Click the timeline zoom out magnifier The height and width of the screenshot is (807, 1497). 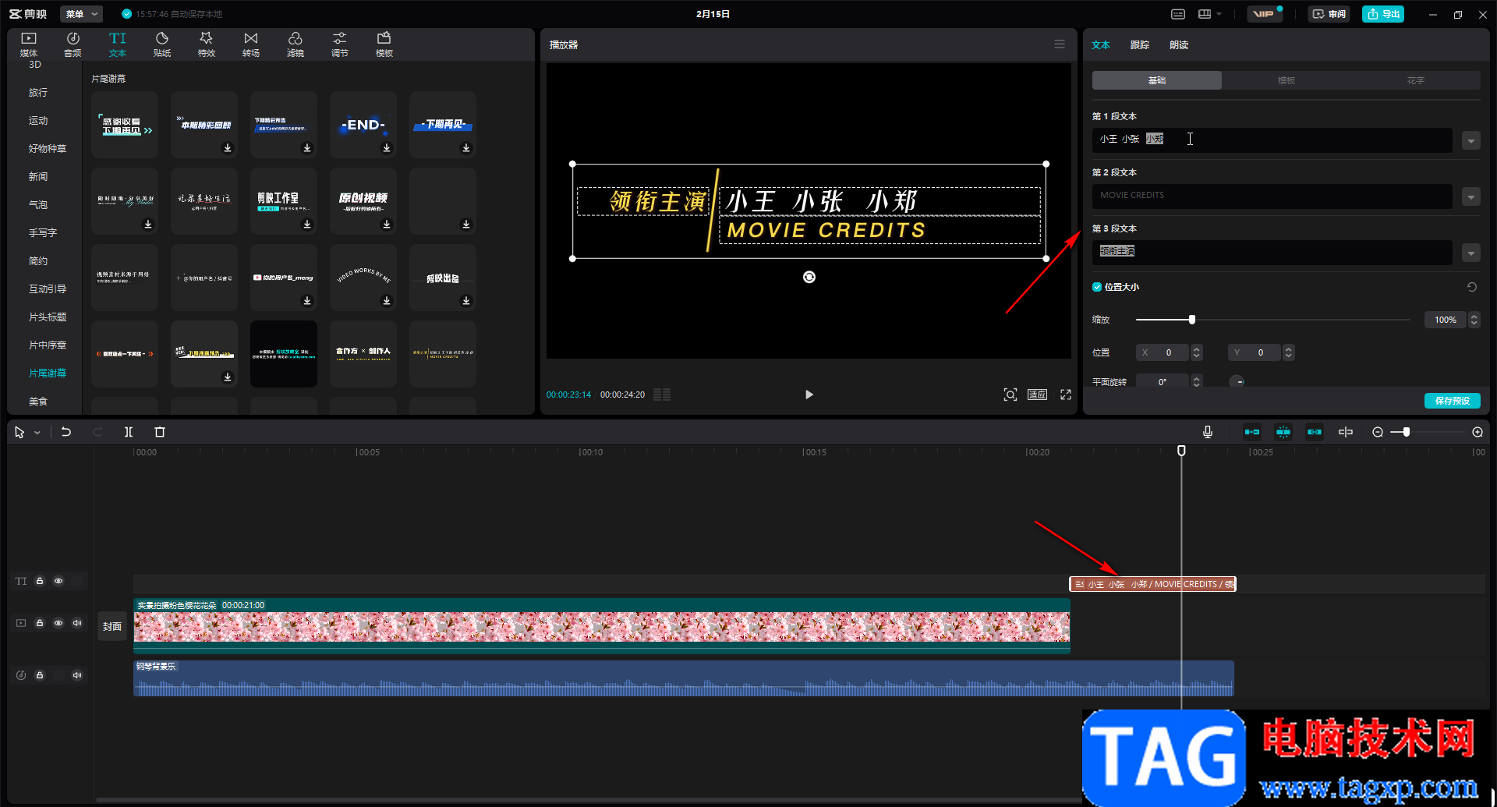tap(1378, 432)
